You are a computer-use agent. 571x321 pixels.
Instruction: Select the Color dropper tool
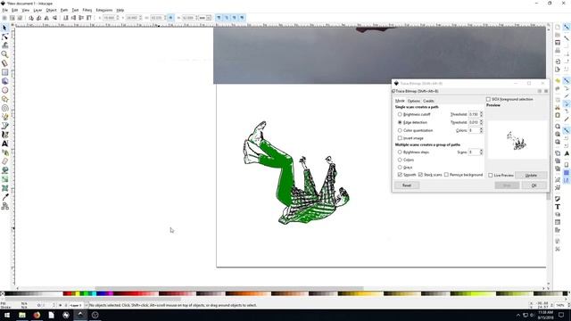click(4, 197)
